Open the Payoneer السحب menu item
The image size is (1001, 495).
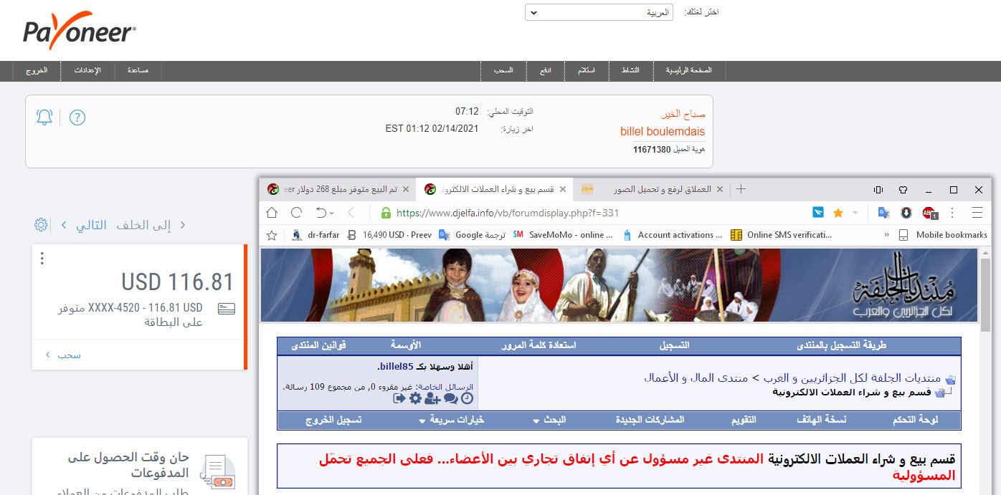[x=503, y=71]
